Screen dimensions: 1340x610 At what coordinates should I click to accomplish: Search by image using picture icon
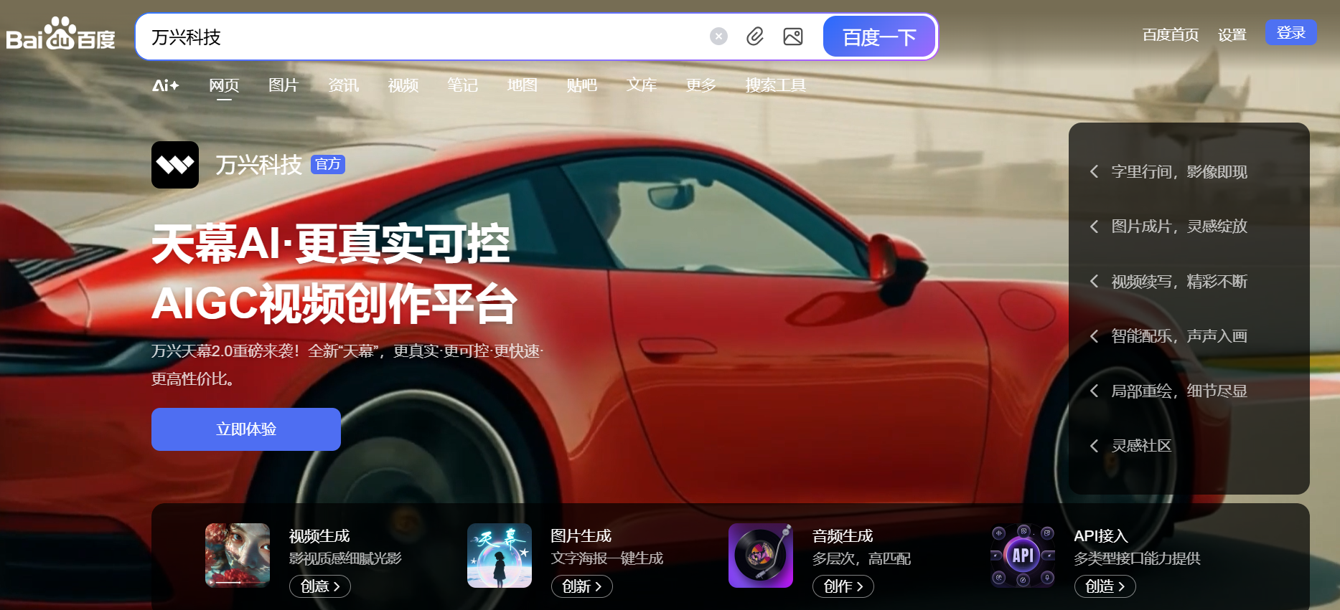click(x=793, y=37)
